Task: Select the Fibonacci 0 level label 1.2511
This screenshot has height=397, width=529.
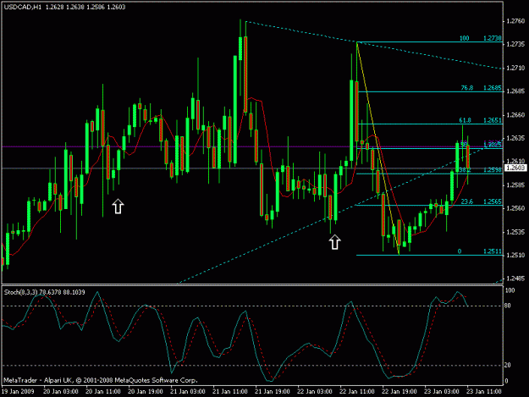Action: point(493,251)
